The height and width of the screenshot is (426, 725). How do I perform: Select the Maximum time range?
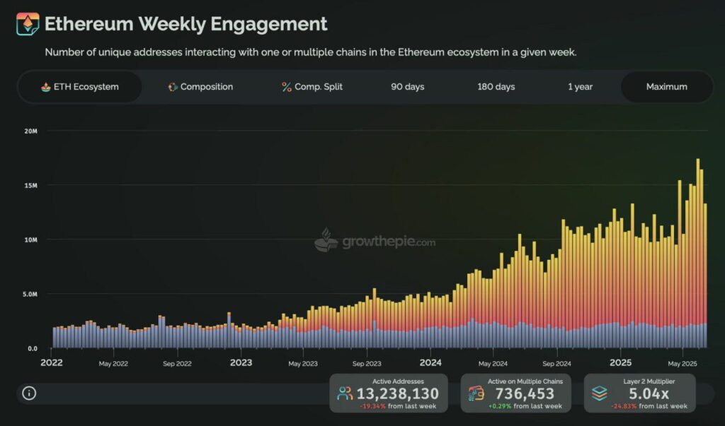[666, 87]
